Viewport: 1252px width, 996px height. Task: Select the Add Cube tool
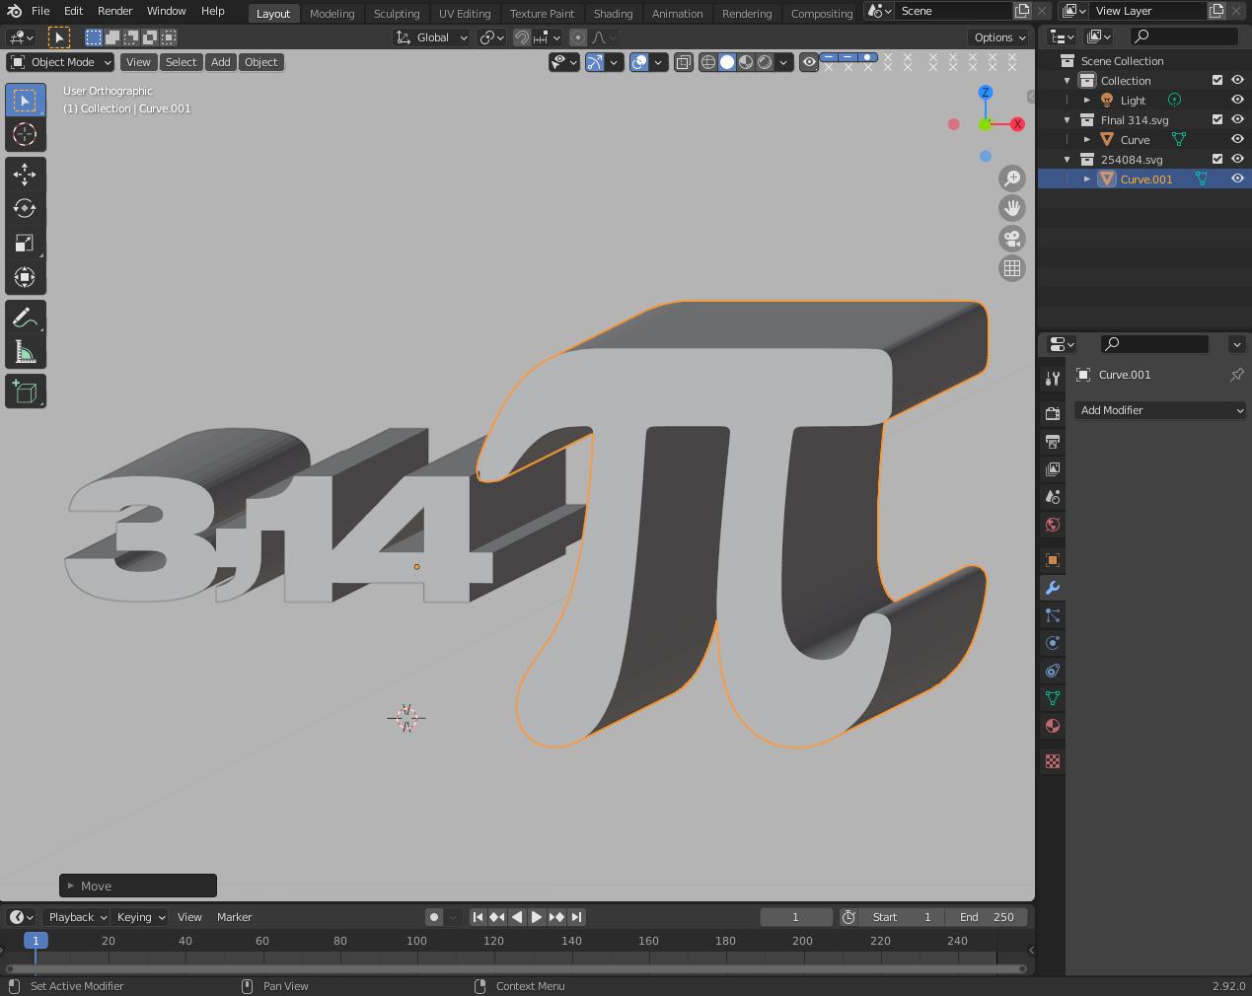click(25, 391)
